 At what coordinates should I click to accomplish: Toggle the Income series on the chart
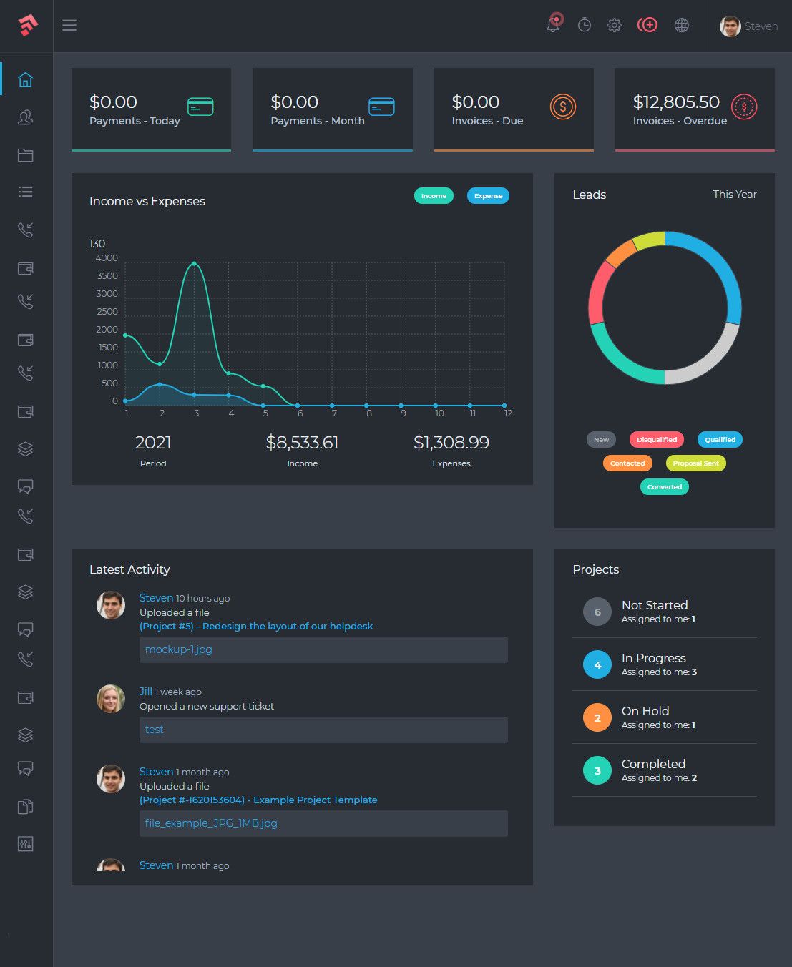pyautogui.click(x=434, y=195)
